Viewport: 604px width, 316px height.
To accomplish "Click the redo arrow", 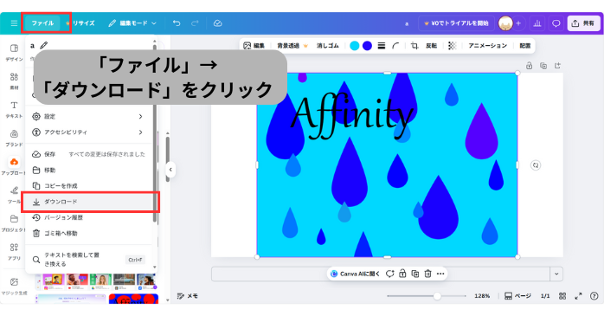I will (x=195, y=23).
